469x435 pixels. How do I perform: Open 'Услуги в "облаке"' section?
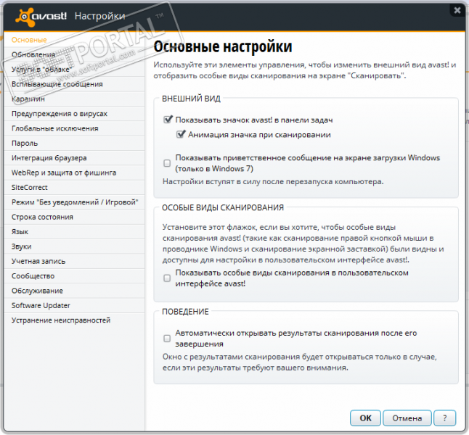tap(74, 70)
